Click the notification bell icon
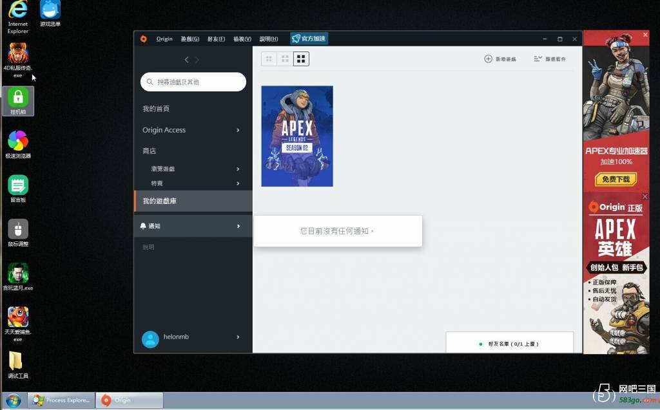The width and height of the screenshot is (660, 410). point(143,226)
